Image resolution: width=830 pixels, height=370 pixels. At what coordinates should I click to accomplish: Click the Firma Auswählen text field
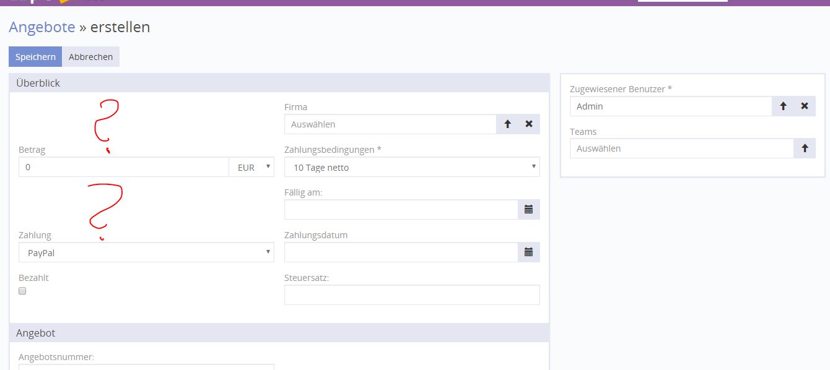point(390,124)
